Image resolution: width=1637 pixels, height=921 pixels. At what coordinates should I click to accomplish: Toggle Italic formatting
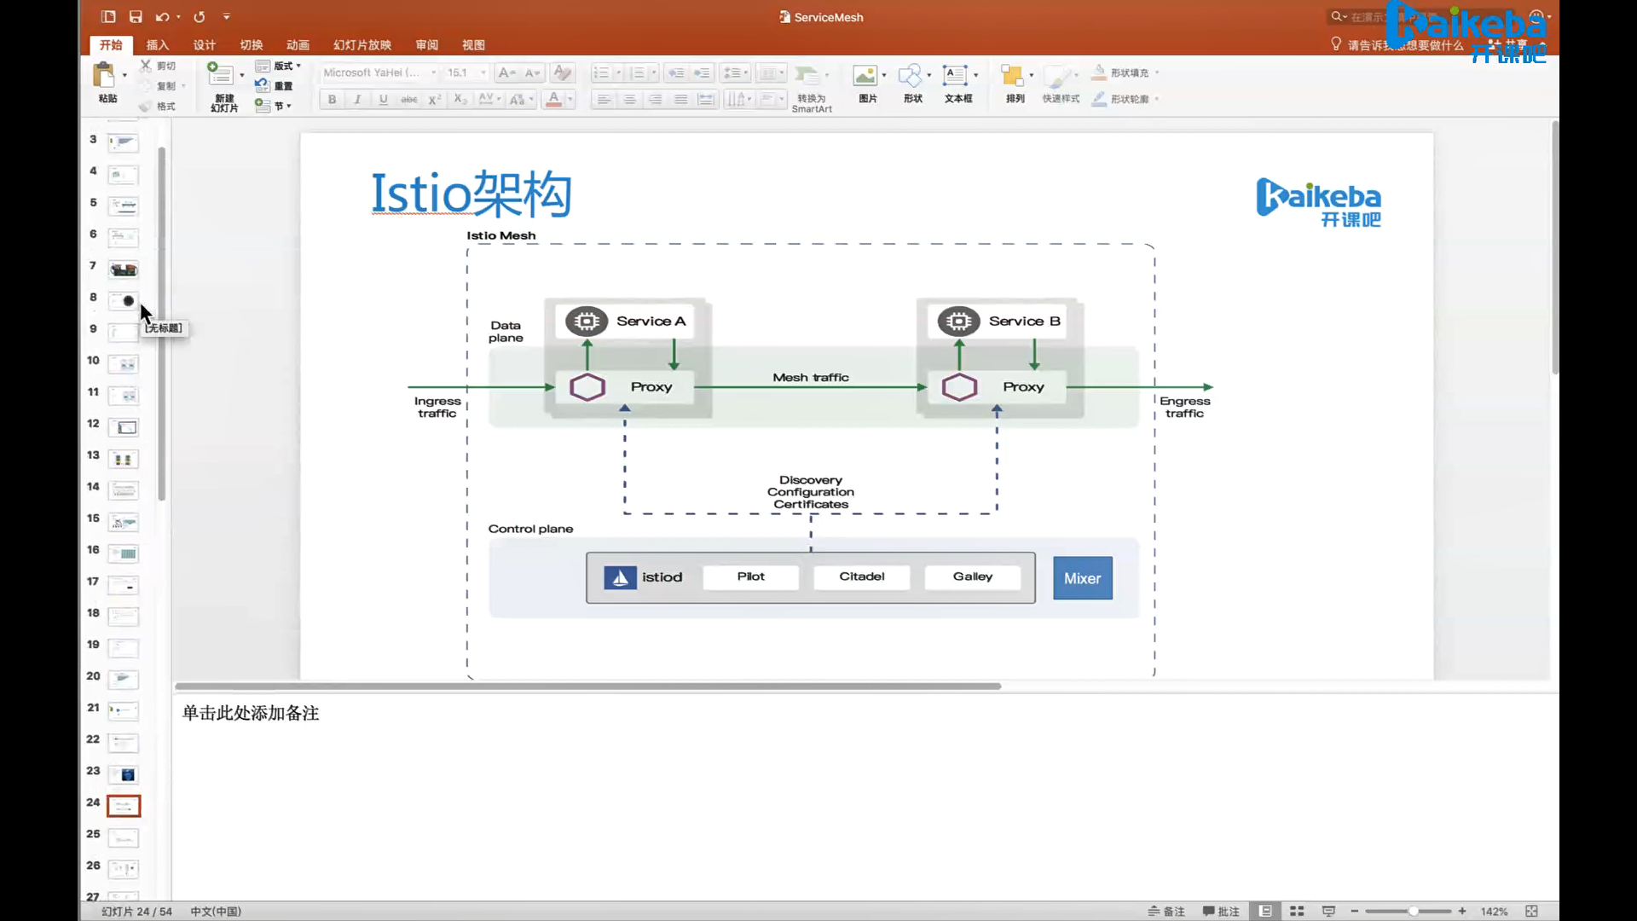tap(357, 99)
